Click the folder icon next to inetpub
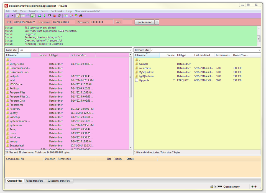Screen dimensions: 266x193 pos(7,76)
